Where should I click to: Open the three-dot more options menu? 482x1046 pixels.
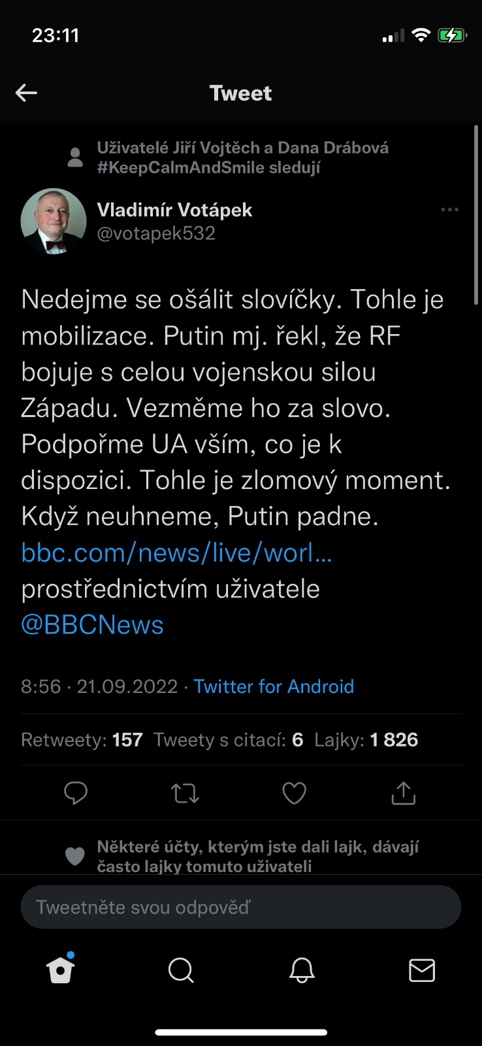click(x=449, y=210)
